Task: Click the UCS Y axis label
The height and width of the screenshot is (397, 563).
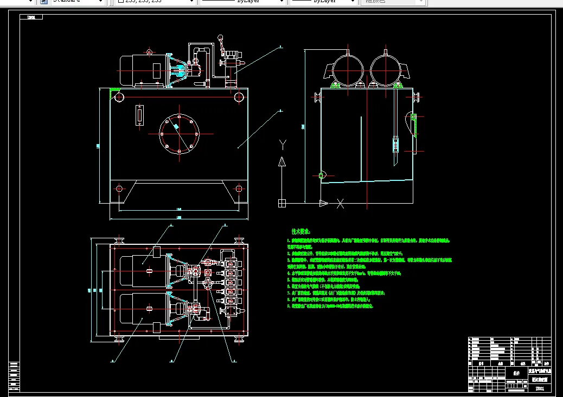Action: coord(283,145)
